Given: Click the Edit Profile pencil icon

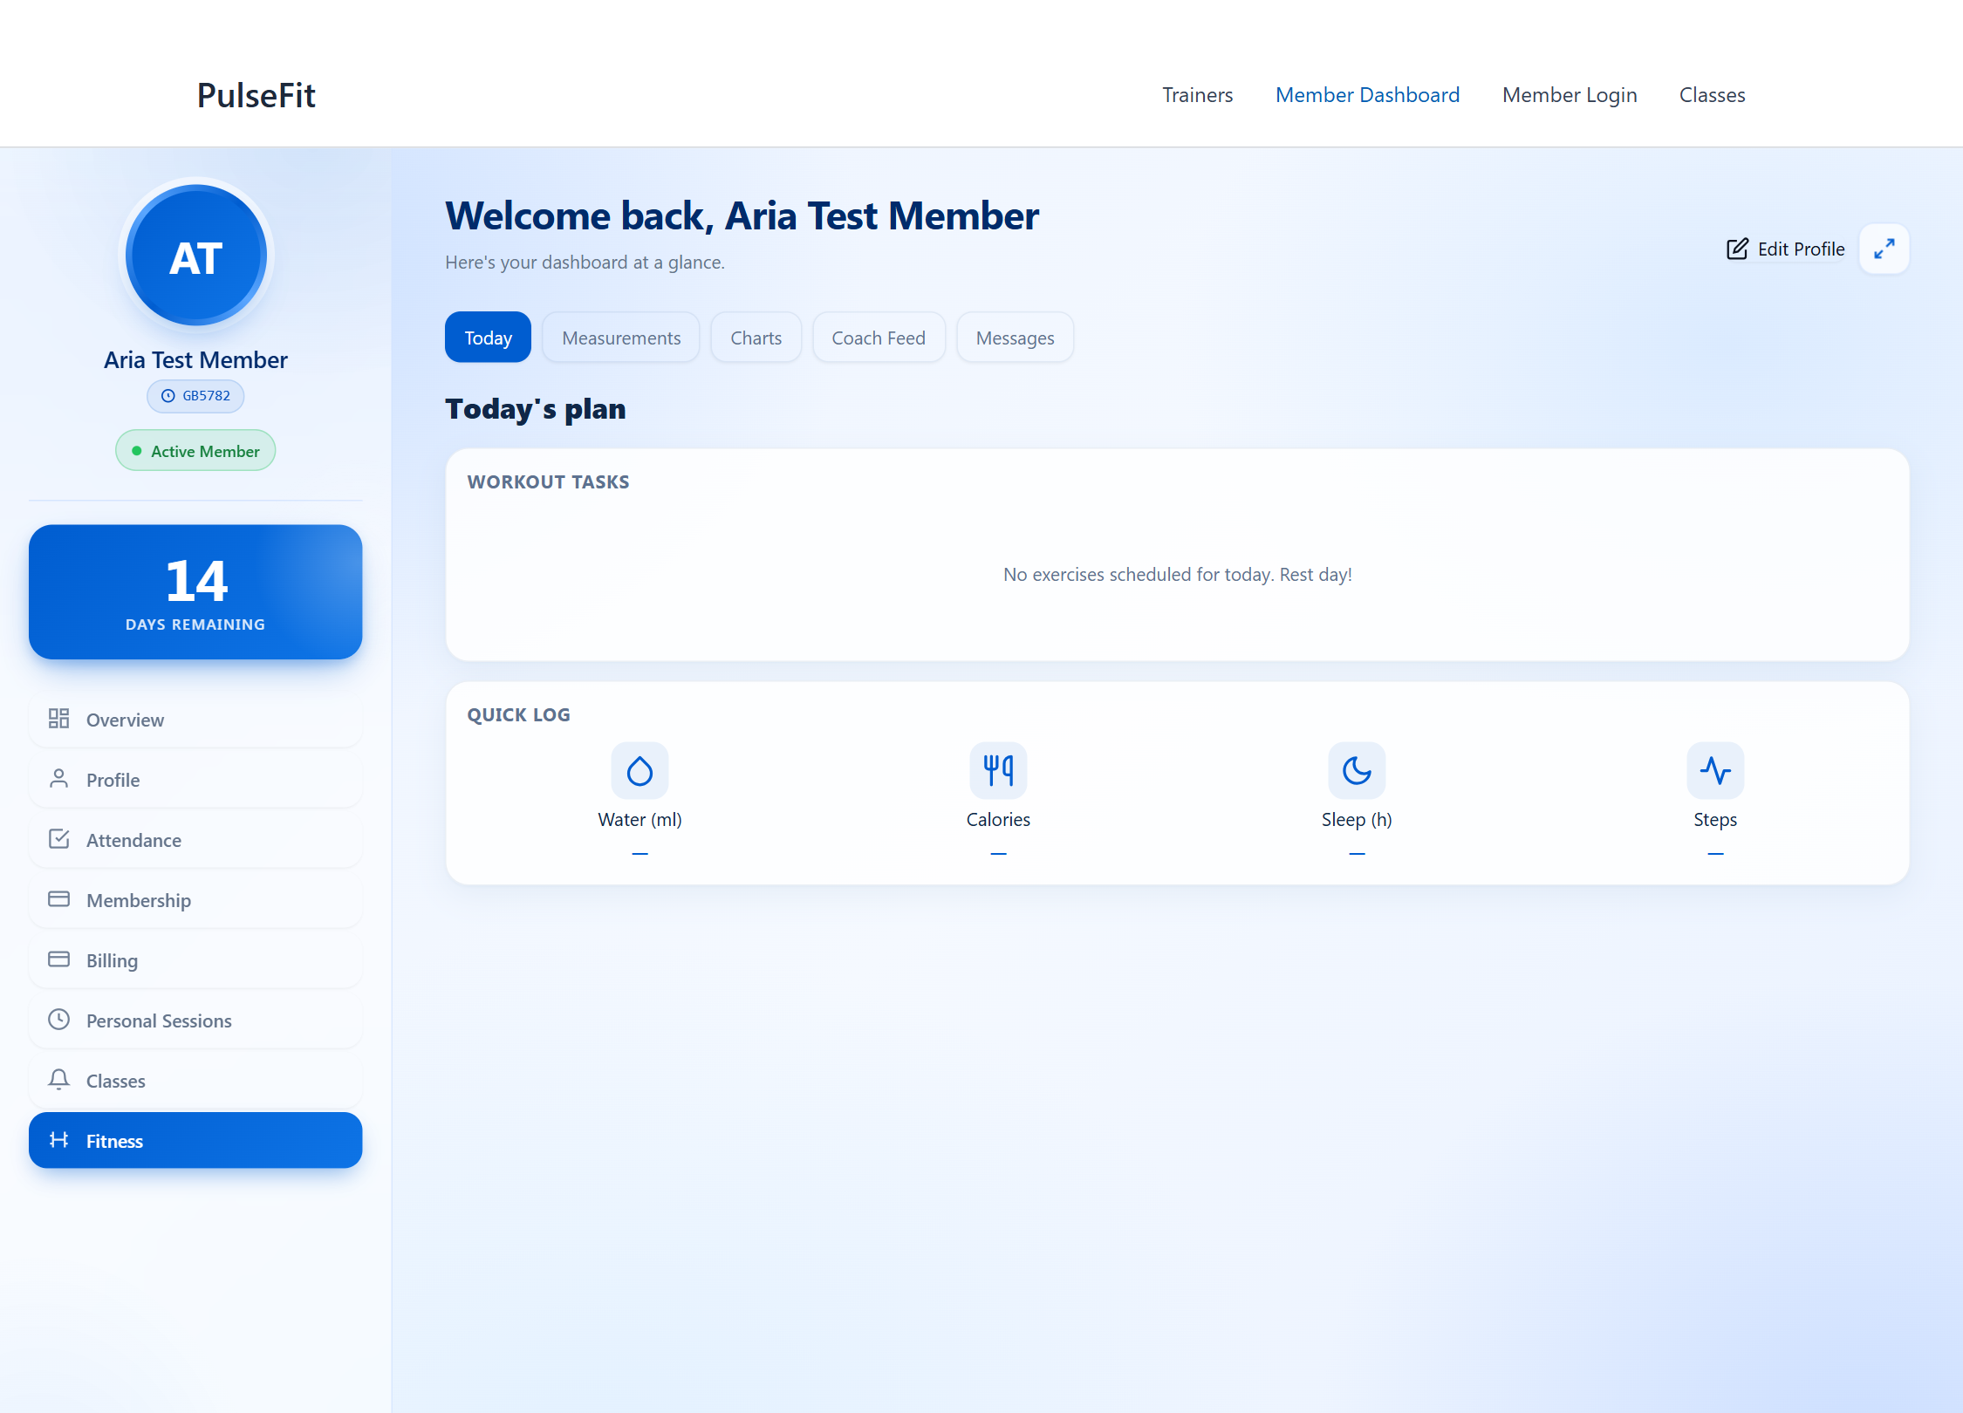Looking at the screenshot, I should tap(1737, 249).
